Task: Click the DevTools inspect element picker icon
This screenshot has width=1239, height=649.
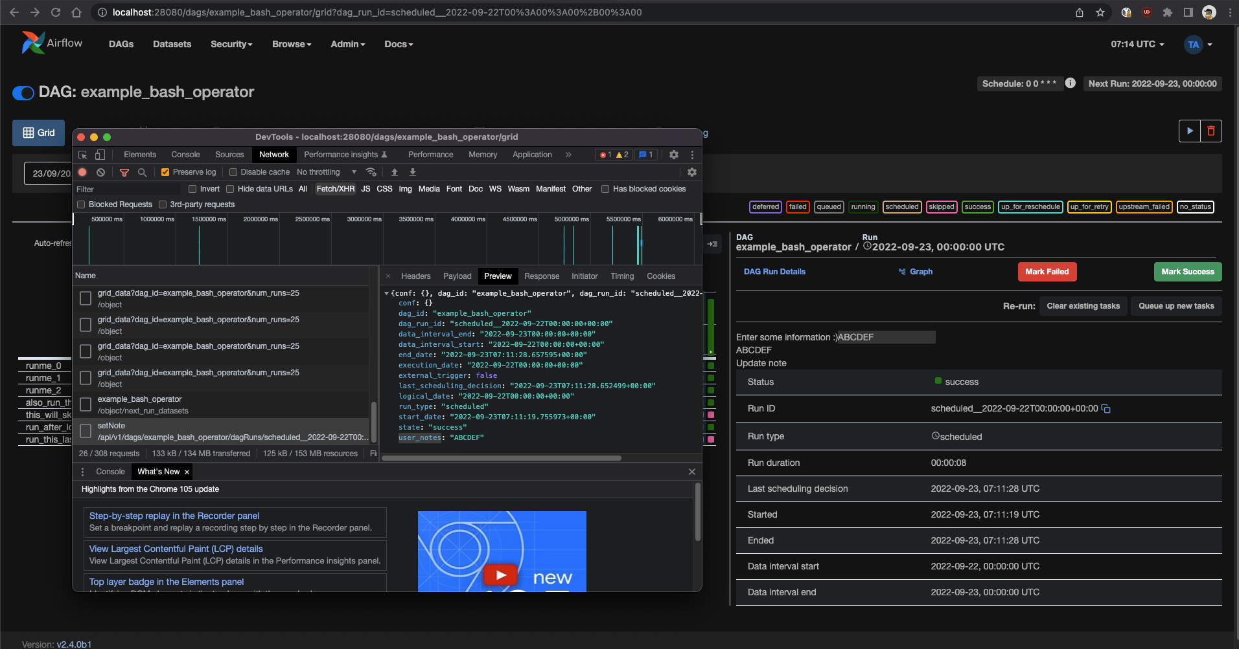Action: (82, 155)
